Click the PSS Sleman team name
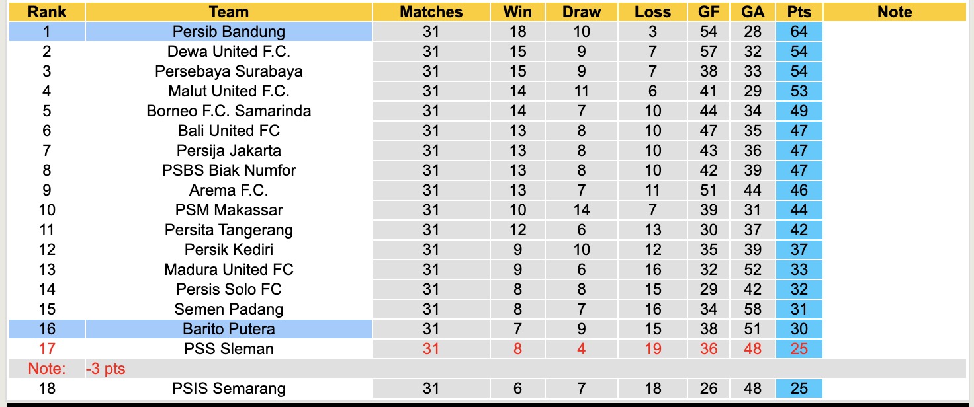This screenshot has width=974, height=407. coord(229,349)
